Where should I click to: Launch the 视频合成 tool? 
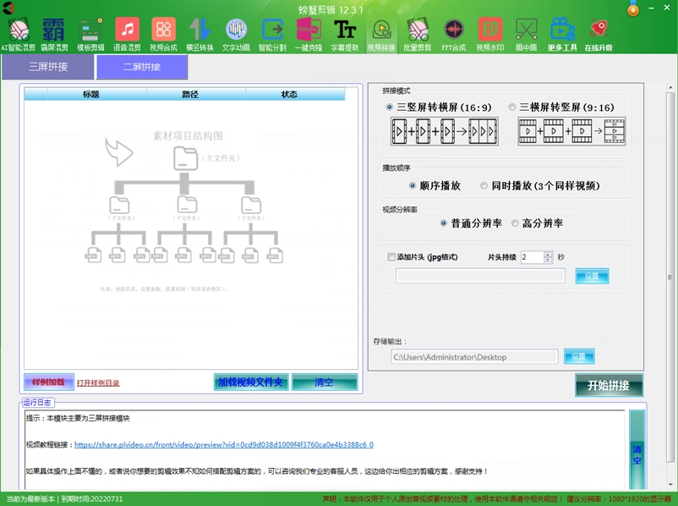pos(164,32)
